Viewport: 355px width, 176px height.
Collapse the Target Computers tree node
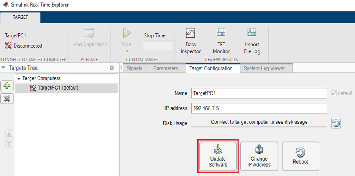(19, 78)
